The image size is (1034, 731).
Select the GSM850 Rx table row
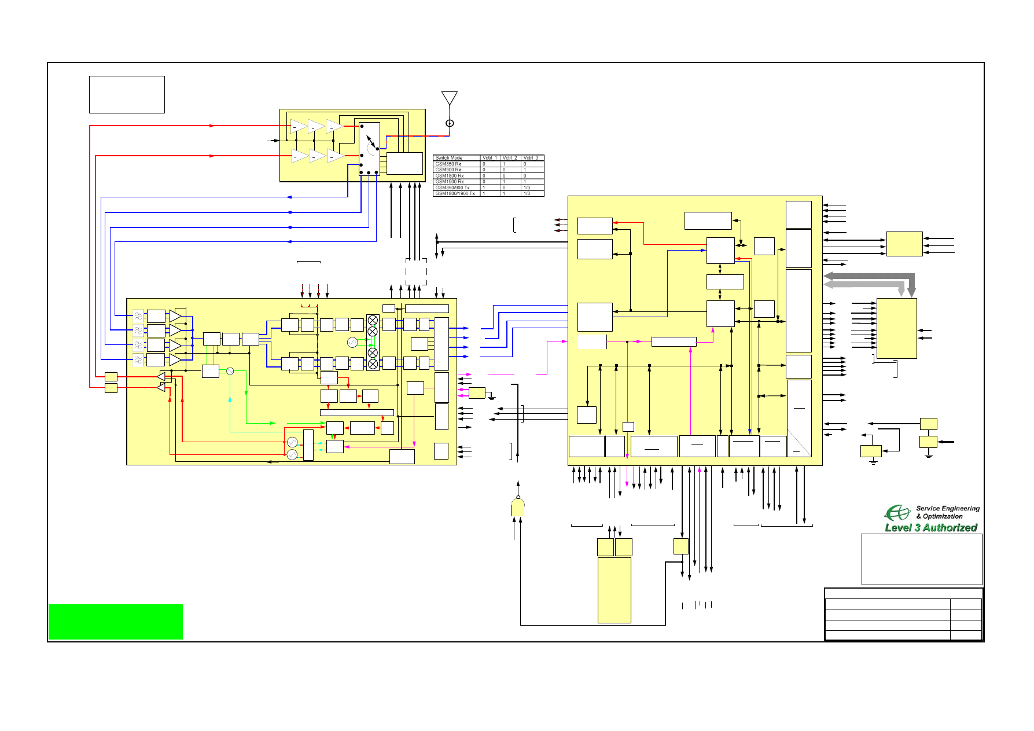click(x=488, y=164)
